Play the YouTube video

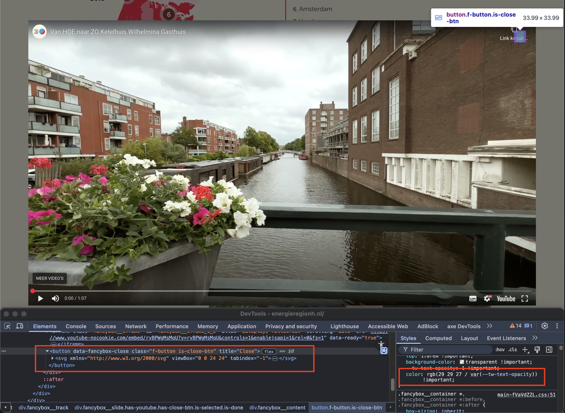coord(40,299)
